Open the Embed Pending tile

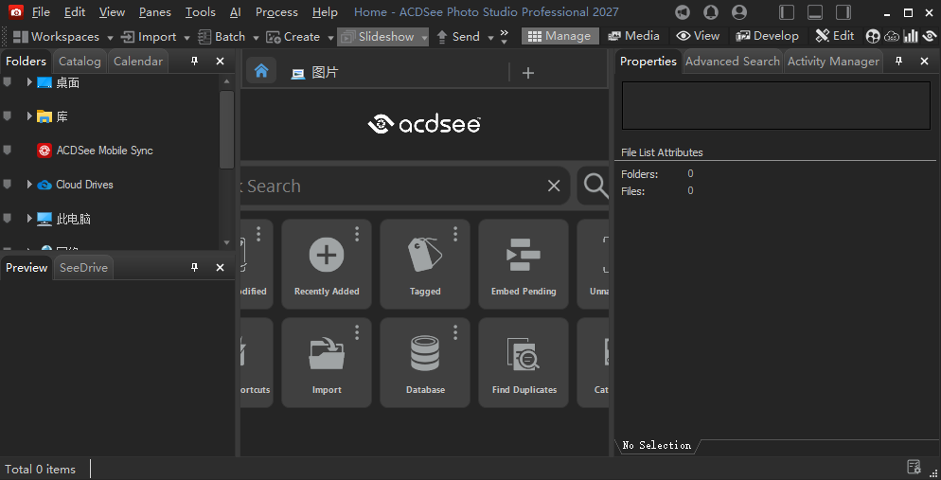point(524,264)
